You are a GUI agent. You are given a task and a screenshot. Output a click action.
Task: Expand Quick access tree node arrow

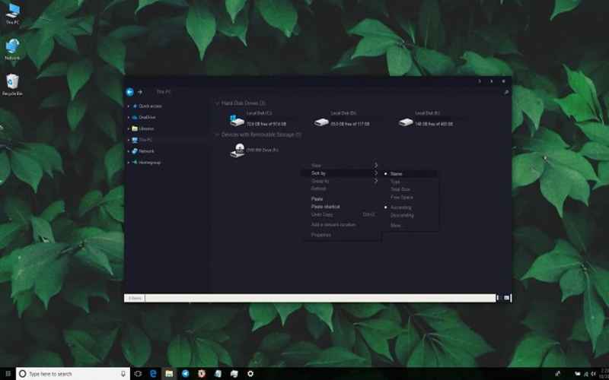(x=129, y=106)
